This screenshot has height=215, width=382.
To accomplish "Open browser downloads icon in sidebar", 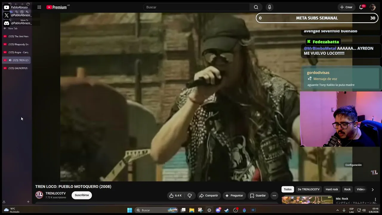I will [x=4, y=202].
